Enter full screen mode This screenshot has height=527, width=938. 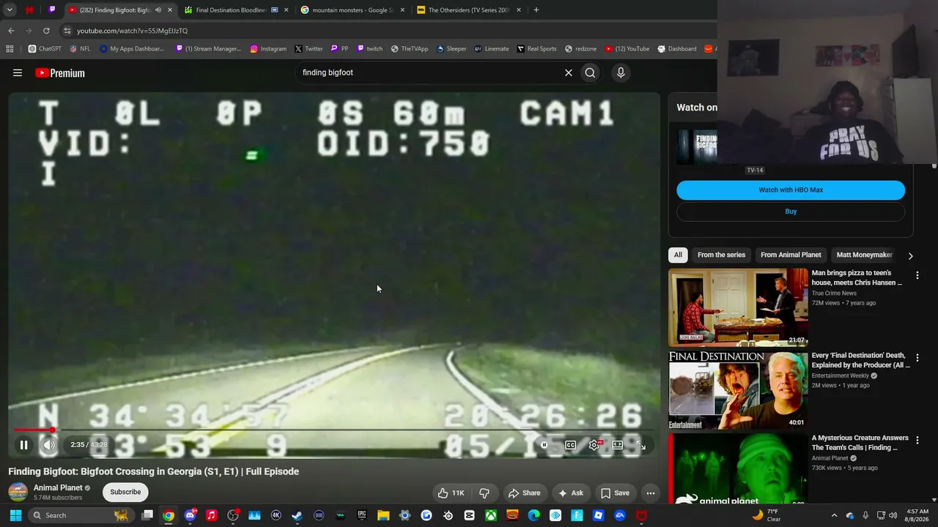pos(640,444)
